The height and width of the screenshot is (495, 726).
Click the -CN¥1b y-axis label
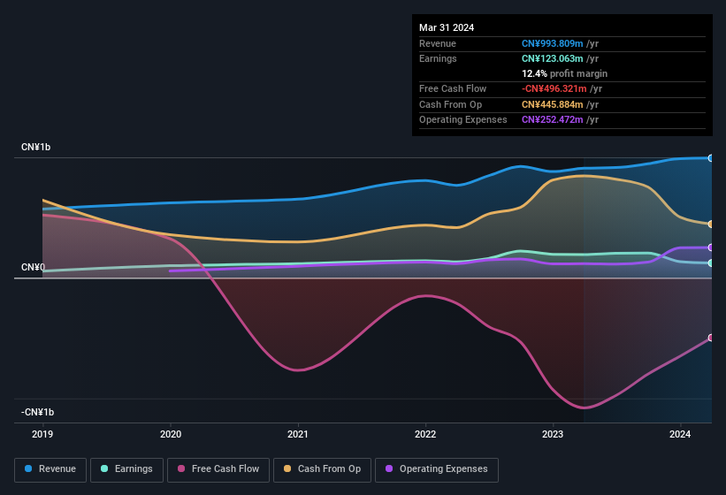click(x=37, y=412)
